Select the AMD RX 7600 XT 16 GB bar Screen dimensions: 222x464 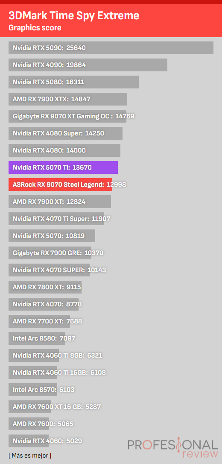point(29,407)
